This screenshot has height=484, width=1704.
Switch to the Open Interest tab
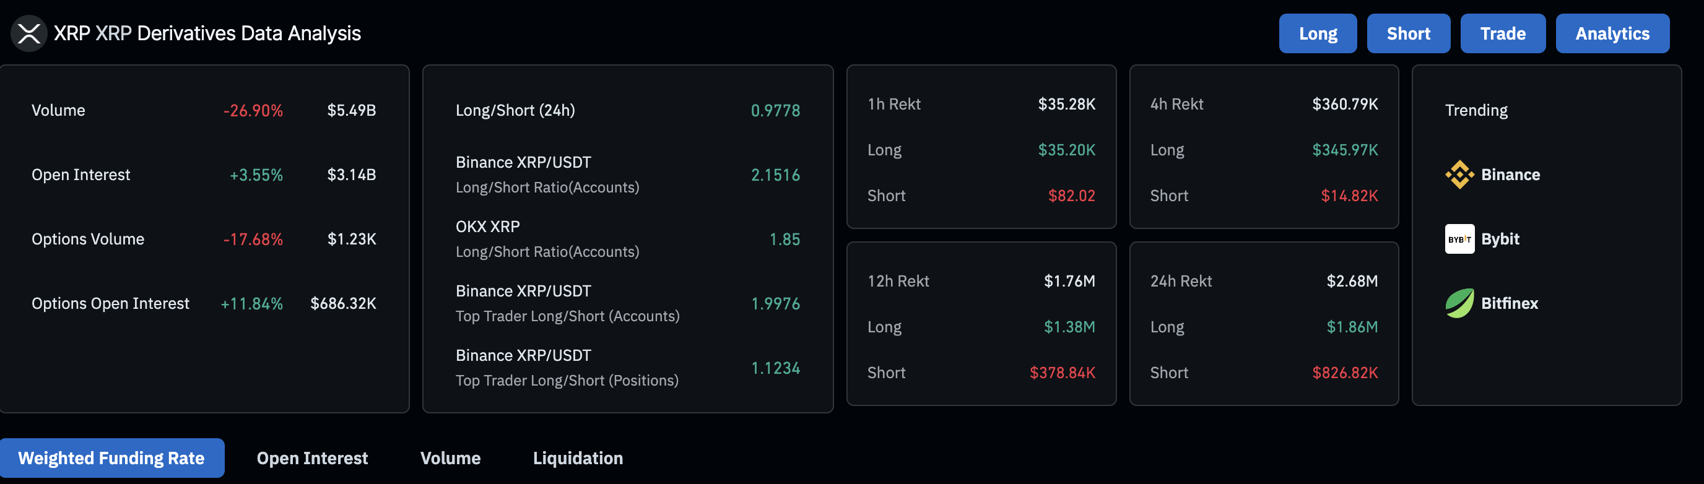(311, 457)
